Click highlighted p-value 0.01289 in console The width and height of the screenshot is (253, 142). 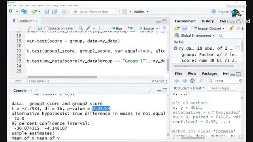tap(101, 108)
